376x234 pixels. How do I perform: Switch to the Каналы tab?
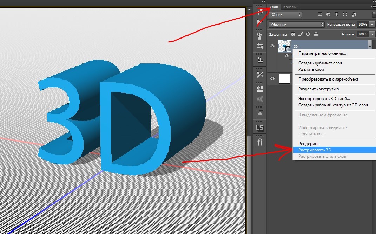(290, 7)
